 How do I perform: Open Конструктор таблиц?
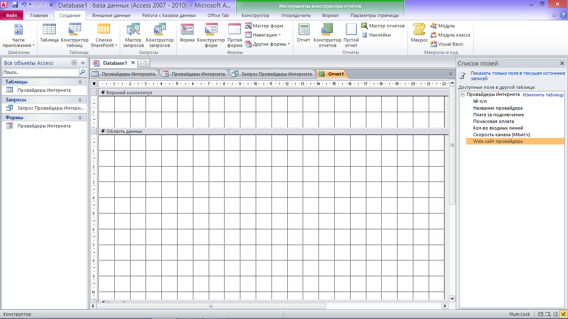pos(75,36)
